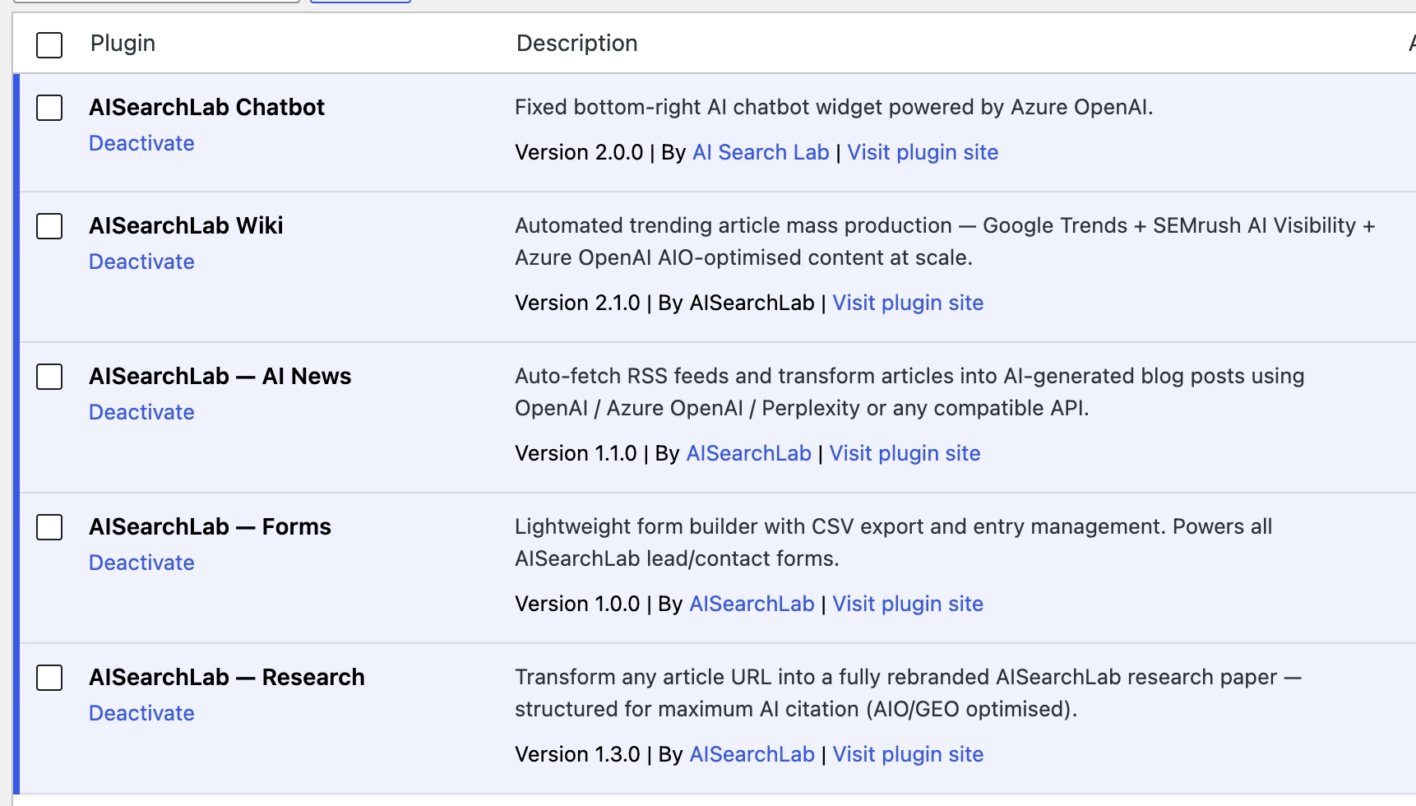Deactivate the AISearchLab — AI News plugin
Viewport: 1416px width, 806px height.
[x=141, y=412]
